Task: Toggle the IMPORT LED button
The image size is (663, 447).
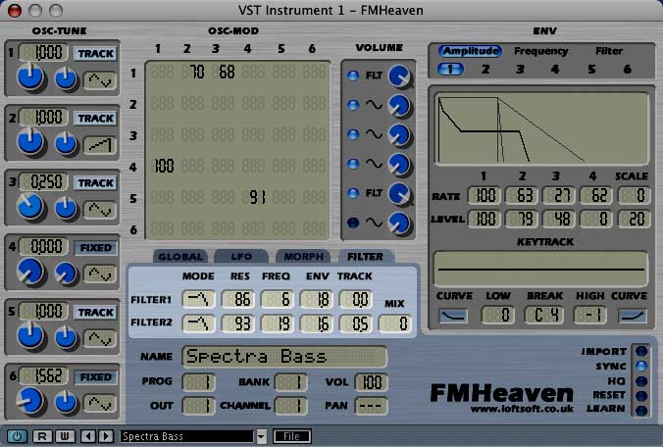Action: (x=641, y=351)
